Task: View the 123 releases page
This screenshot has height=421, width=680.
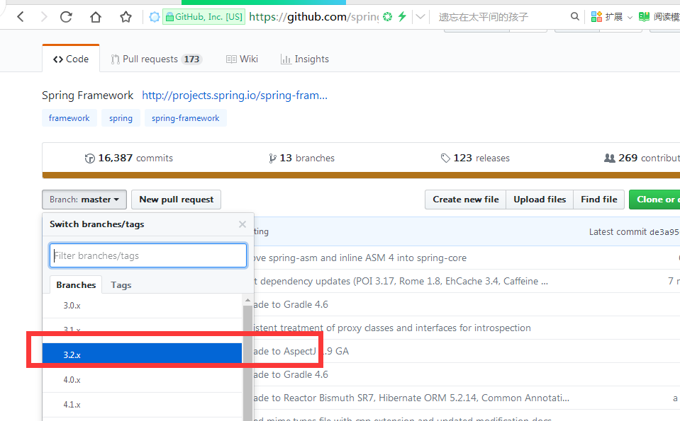Action: click(475, 158)
